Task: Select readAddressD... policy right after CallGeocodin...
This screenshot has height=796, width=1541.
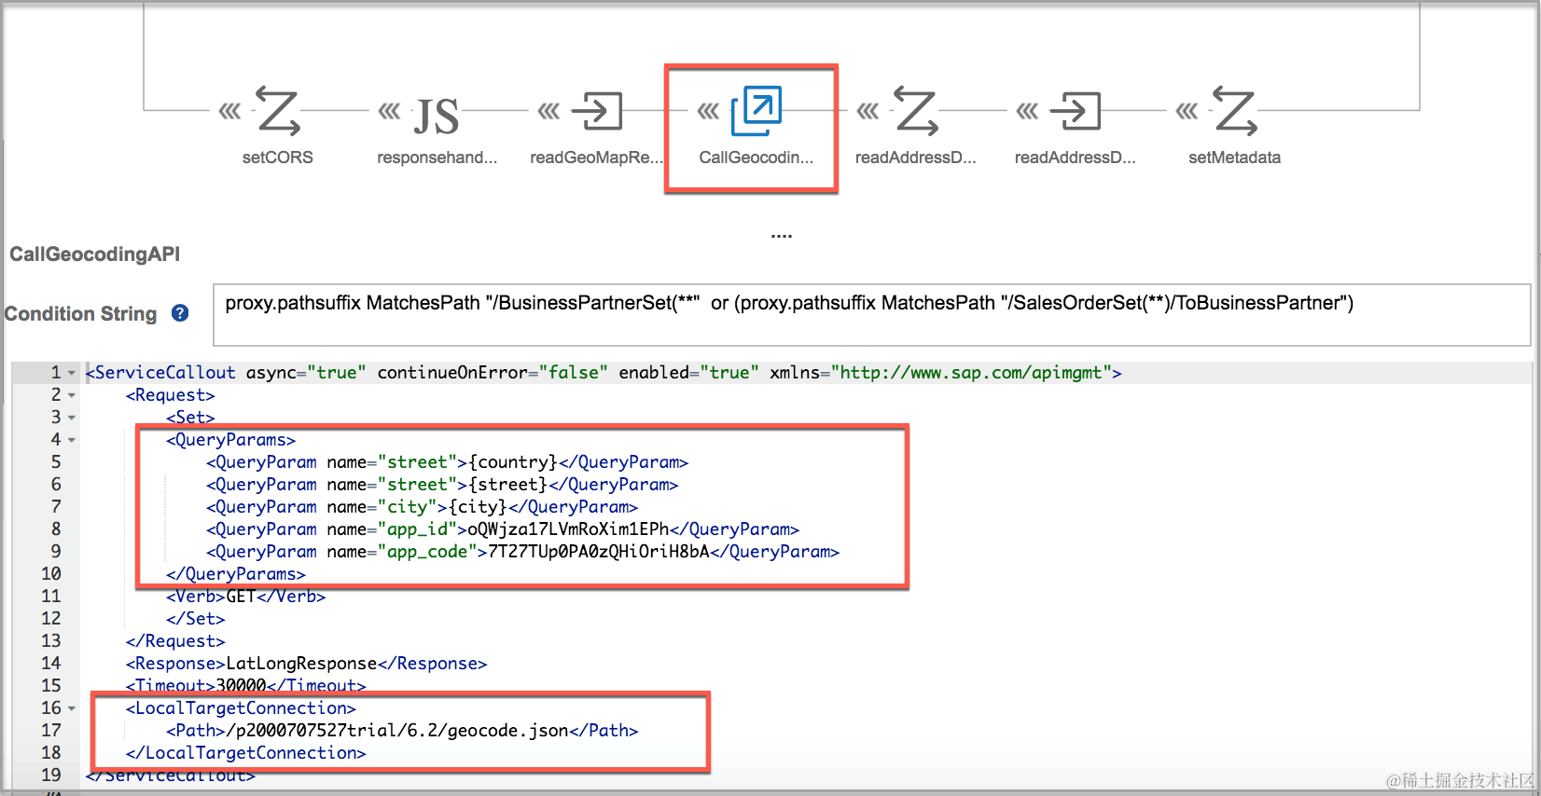Action: (x=916, y=112)
